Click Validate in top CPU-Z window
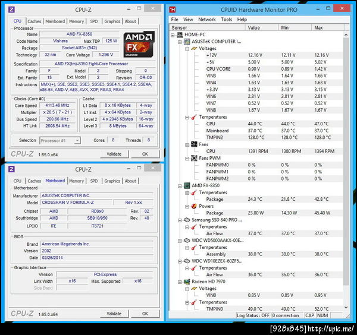The width and height of the screenshot is (357, 335). 114,154
